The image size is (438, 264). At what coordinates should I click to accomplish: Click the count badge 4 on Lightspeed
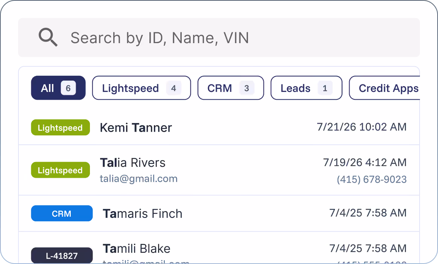coord(173,88)
